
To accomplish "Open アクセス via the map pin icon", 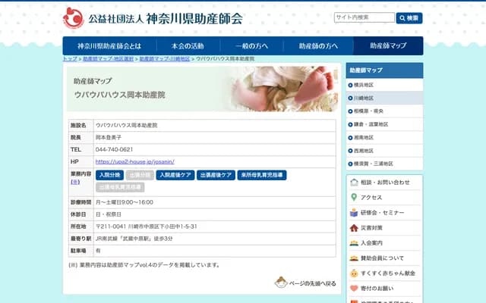I will pos(354,197).
